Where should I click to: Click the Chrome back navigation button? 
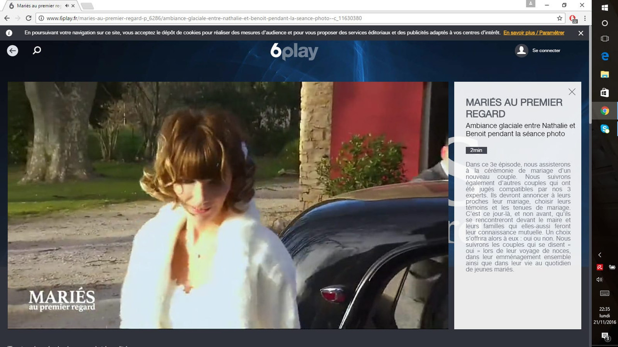coord(7,18)
